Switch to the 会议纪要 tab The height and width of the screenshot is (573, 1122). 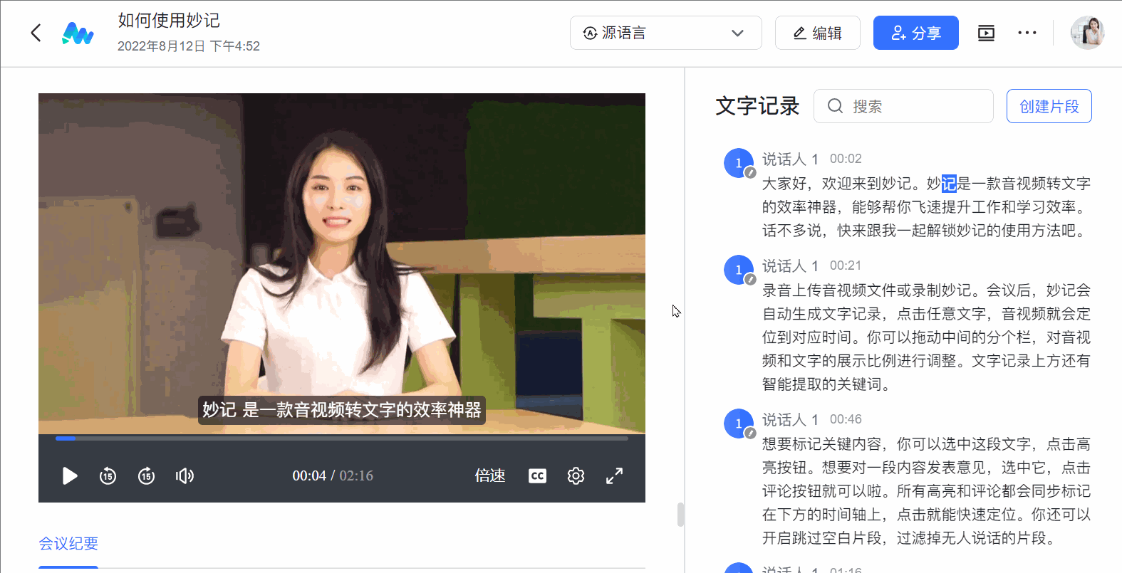(x=68, y=544)
